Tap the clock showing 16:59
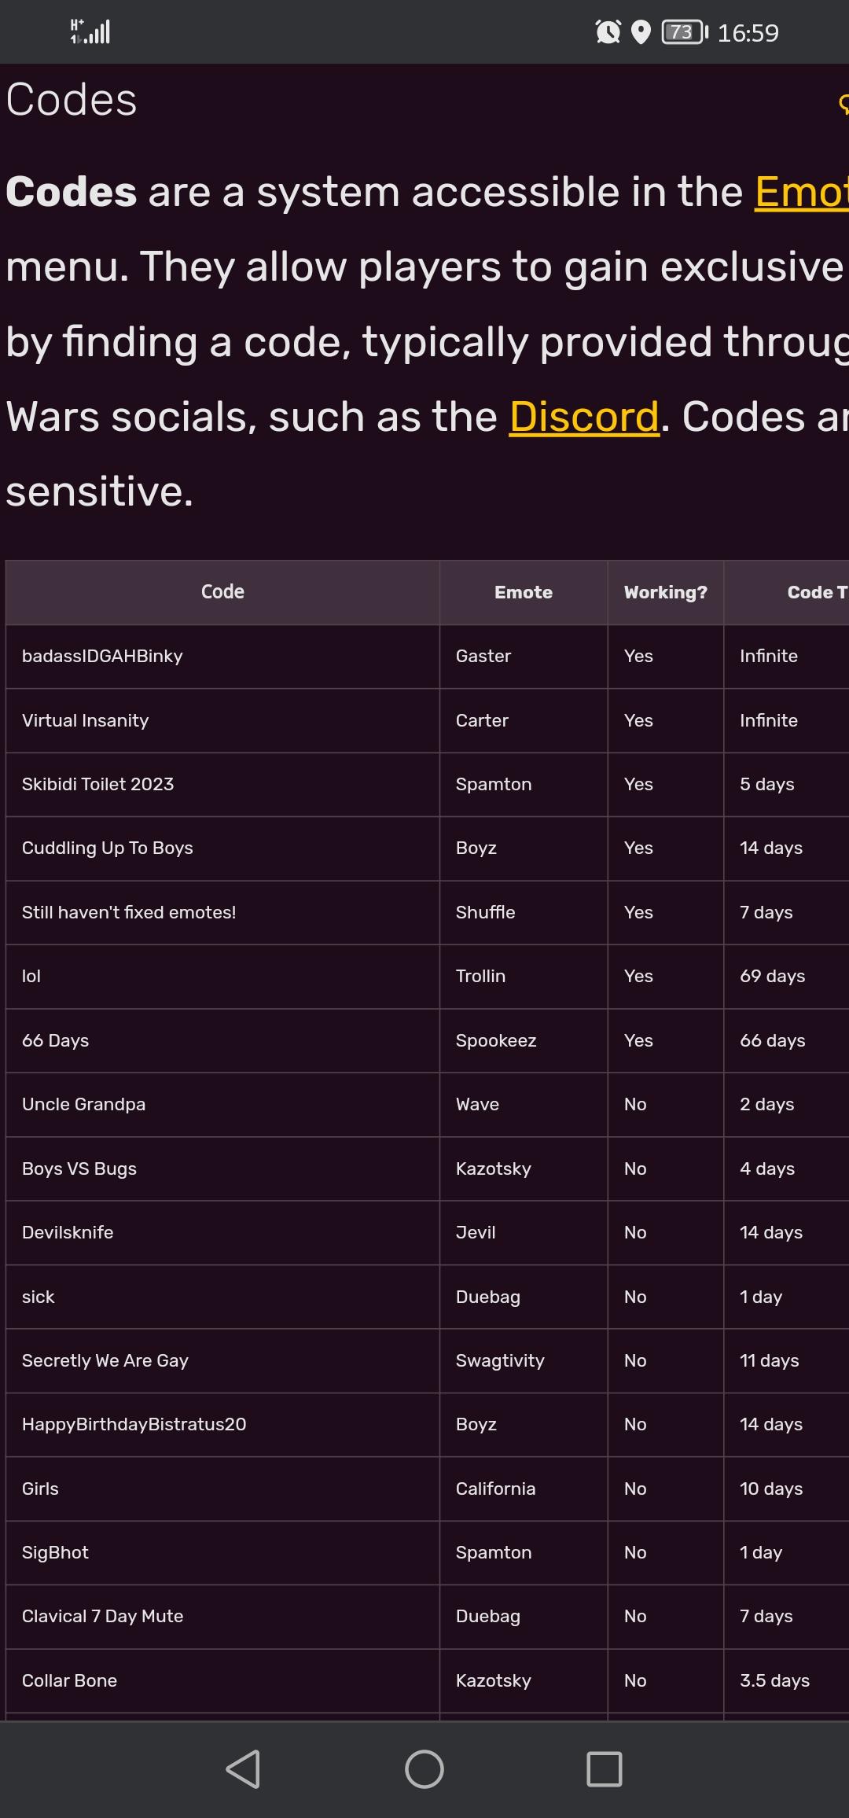Viewport: 849px width, 1818px height. click(x=748, y=33)
